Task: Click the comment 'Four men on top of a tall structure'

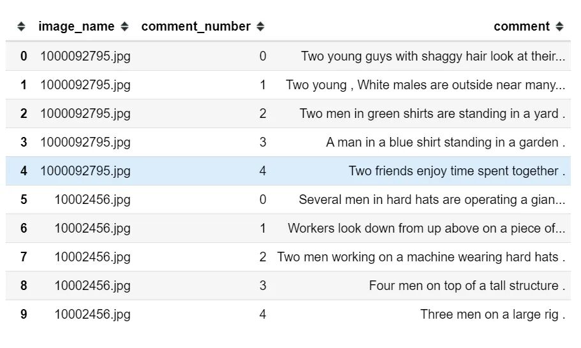Action: click(467, 286)
